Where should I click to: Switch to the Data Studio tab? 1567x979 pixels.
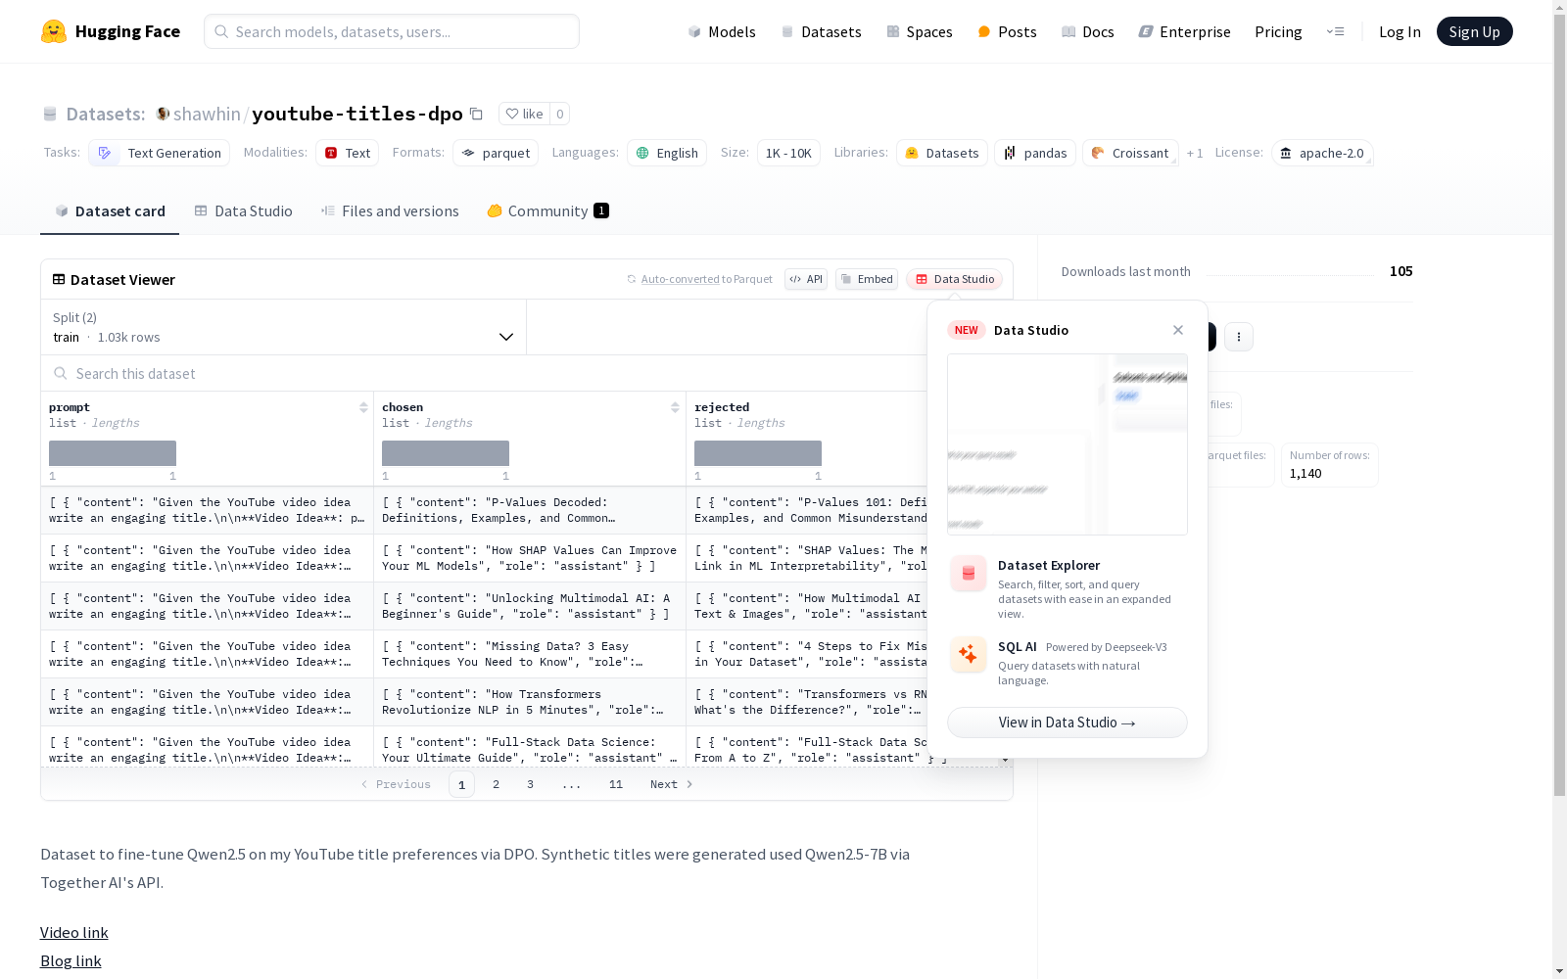click(x=244, y=210)
